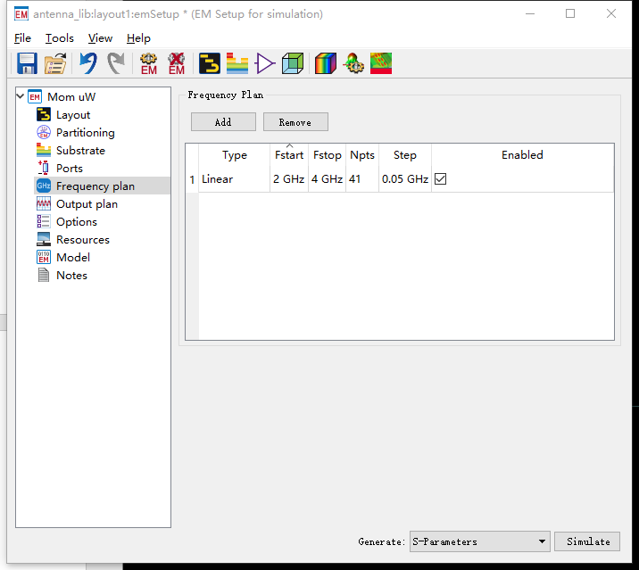Click the Fstop 4 GHz cell
Image resolution: width=639 pixels, height=570 pixels.
click(327, 179)
